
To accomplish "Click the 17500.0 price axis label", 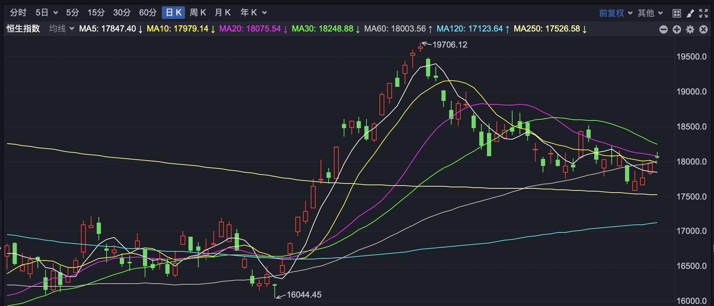I will point(692,197).
